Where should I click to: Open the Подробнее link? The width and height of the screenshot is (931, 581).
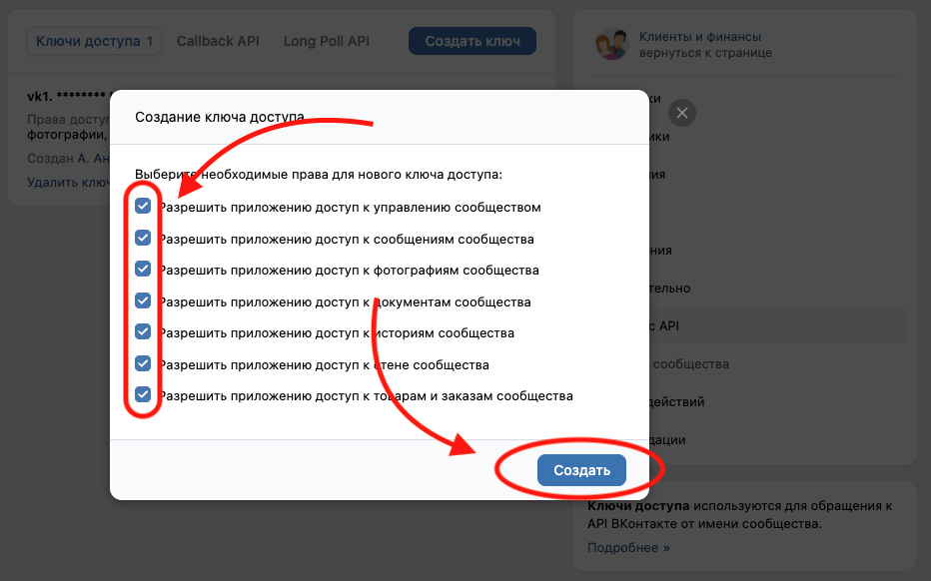coord(628,547)
